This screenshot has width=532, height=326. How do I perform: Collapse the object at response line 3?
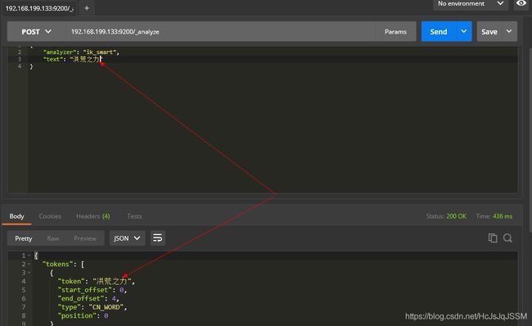[x=29, y=273]
